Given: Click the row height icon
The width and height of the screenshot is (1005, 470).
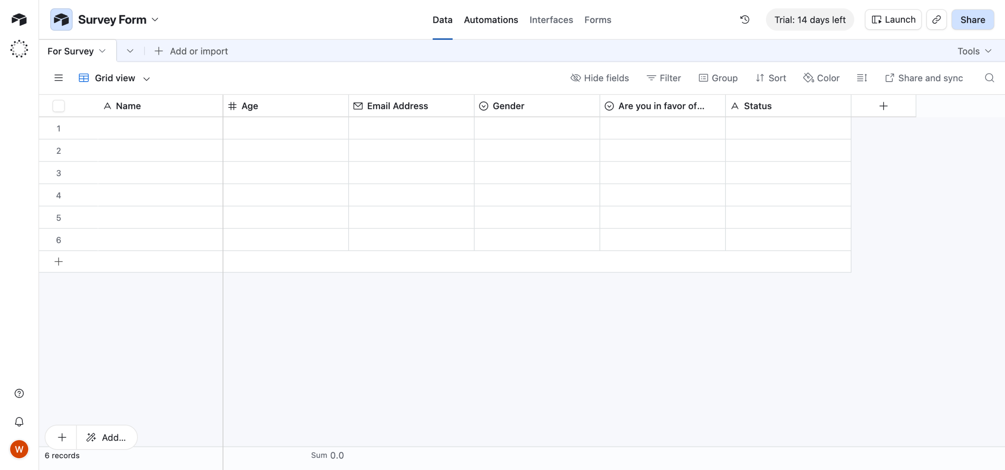Looking at the screenshot, I should [x=862, y=78].
